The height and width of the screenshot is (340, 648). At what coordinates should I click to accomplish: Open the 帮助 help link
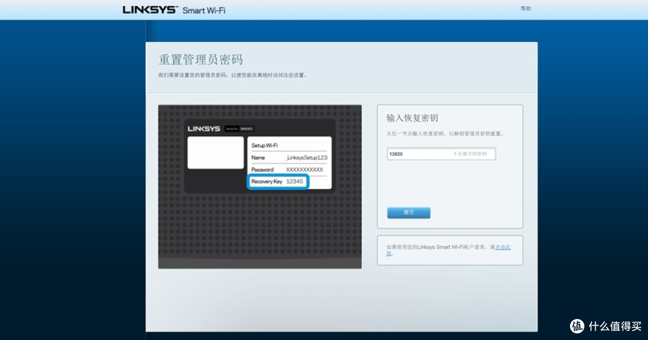[x=526, y=8]
